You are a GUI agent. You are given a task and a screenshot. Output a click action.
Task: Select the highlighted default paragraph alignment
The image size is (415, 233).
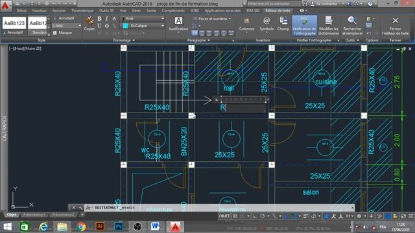point(195,33)
